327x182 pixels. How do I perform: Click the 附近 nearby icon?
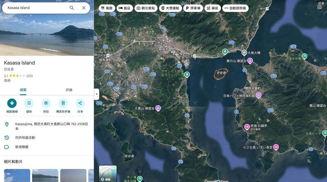tap(46, 103)
